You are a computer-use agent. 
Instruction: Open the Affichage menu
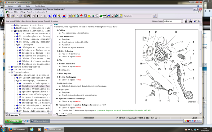[x=23, y=12]
